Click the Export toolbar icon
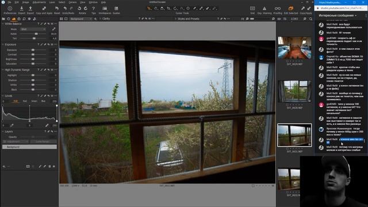The height and width of the screenshot is (207, 368). click(30, 9)
